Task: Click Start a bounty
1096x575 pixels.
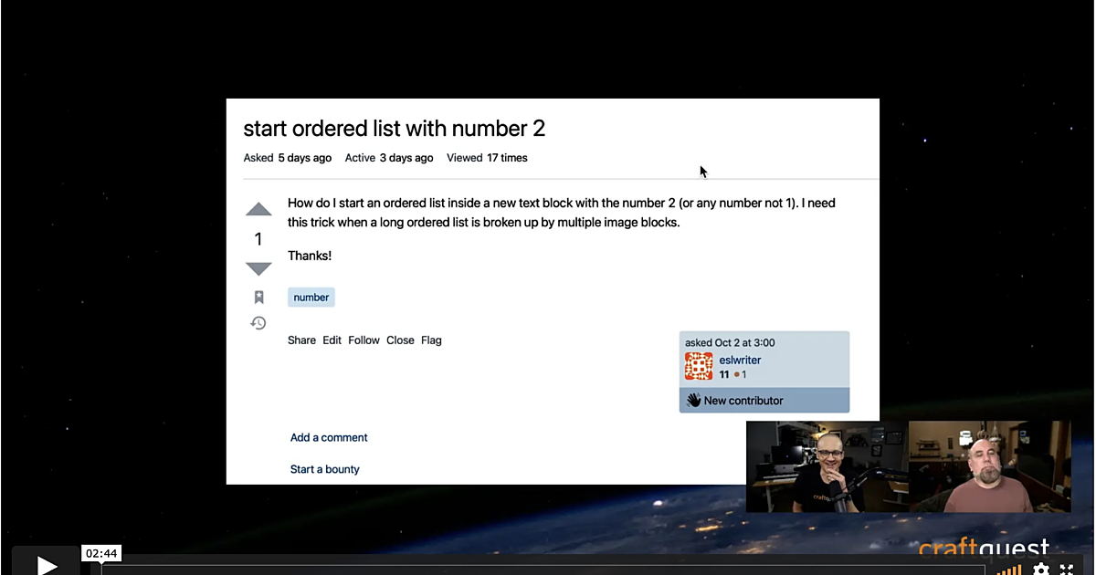Action: tap(325, 469)
